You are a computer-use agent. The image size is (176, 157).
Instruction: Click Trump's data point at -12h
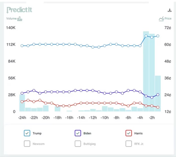[x=93, y=47]
